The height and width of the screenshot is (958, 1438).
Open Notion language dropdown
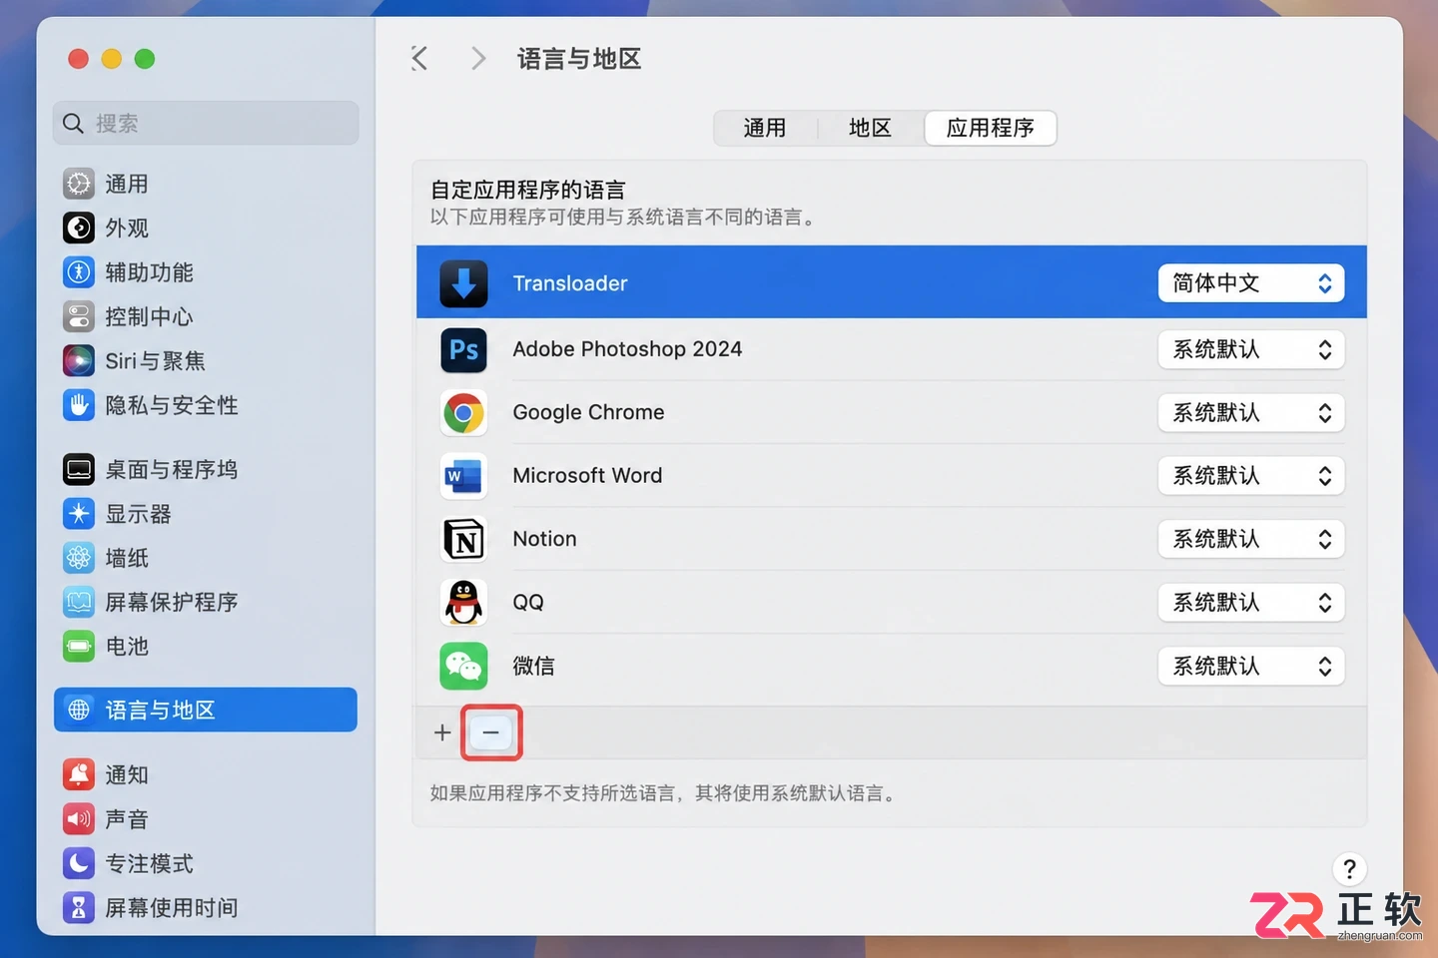(1251, 539)
